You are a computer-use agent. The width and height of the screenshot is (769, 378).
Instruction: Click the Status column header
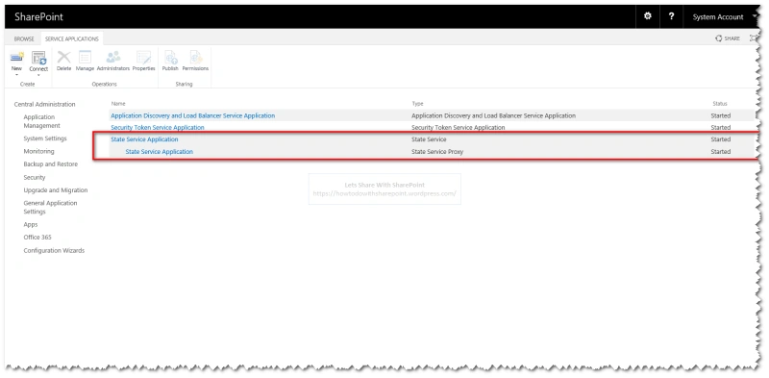[x=719, y=104]
